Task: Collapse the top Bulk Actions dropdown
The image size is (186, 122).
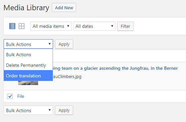Action: (x=28, y=44)
